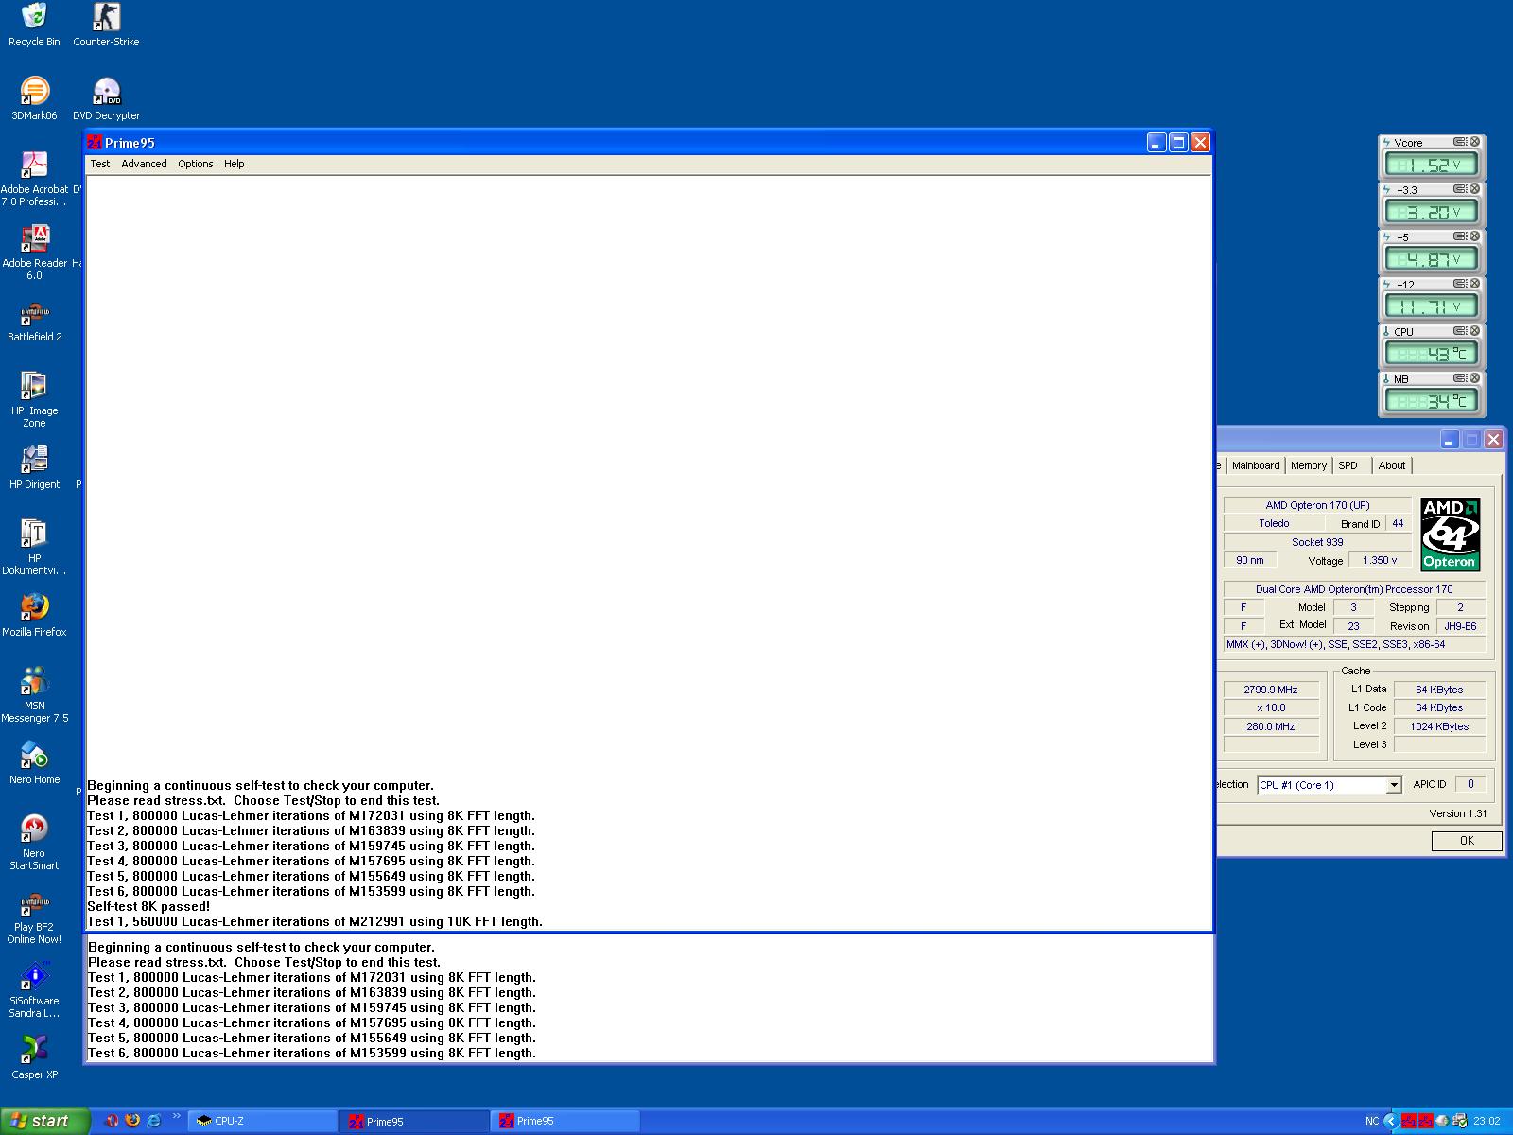Maximize the Prime95 window

(x=1178, y=142)
